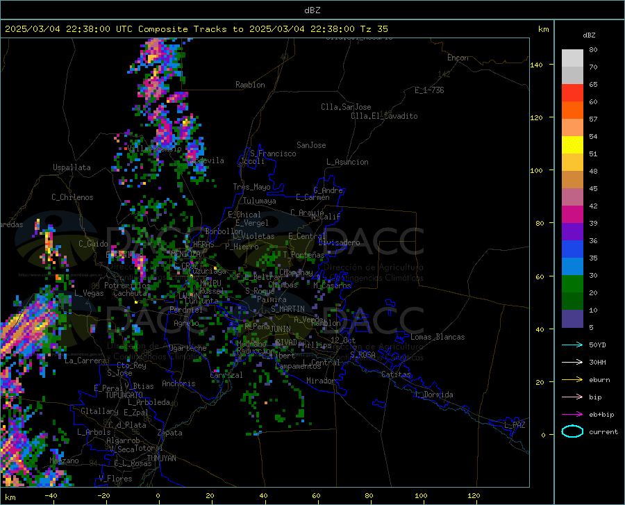The image size is (625, 505).
Task: Click the TUNUYAN map label
Action: point(161,458)
